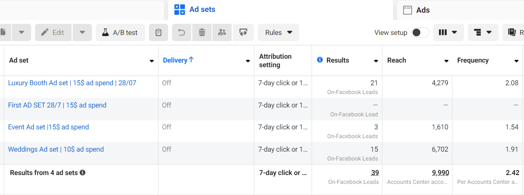Click the duplicate ad set icon
The height and width of the screenshot is (195, 524).
click(3, 33)
